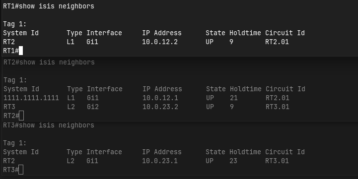Viewport: 358px width, 179px height.
Task: Click the System Id header in RT3 pane
Action: [21, 152]
